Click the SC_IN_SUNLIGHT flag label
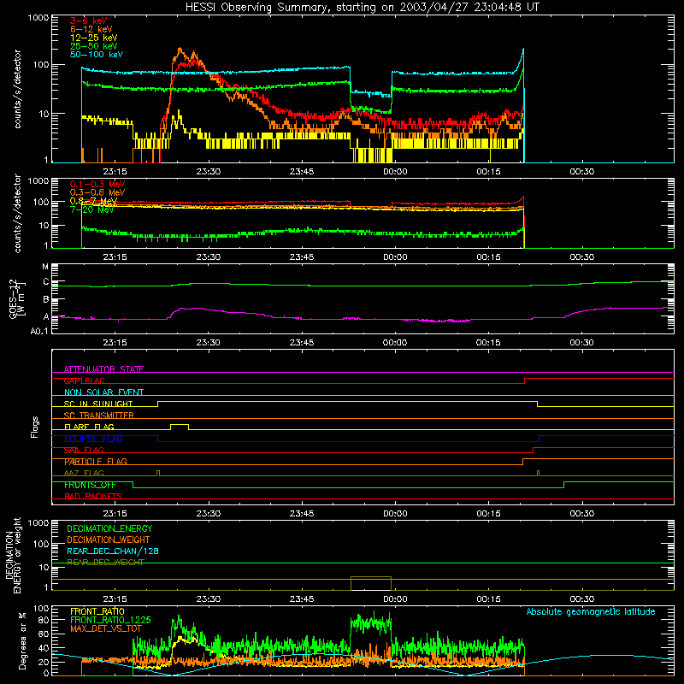 point(98,404)
